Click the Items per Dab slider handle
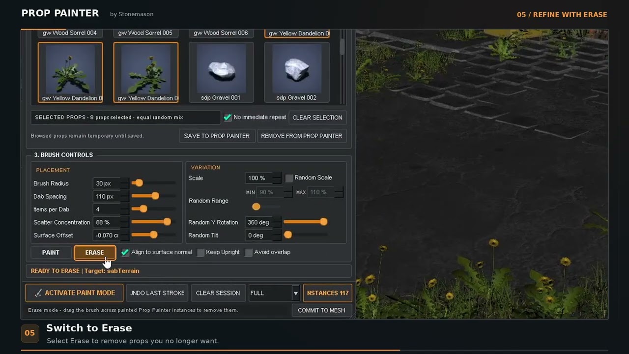The height and width of the screenshot is (354, 629). click(x=143, y=209)
